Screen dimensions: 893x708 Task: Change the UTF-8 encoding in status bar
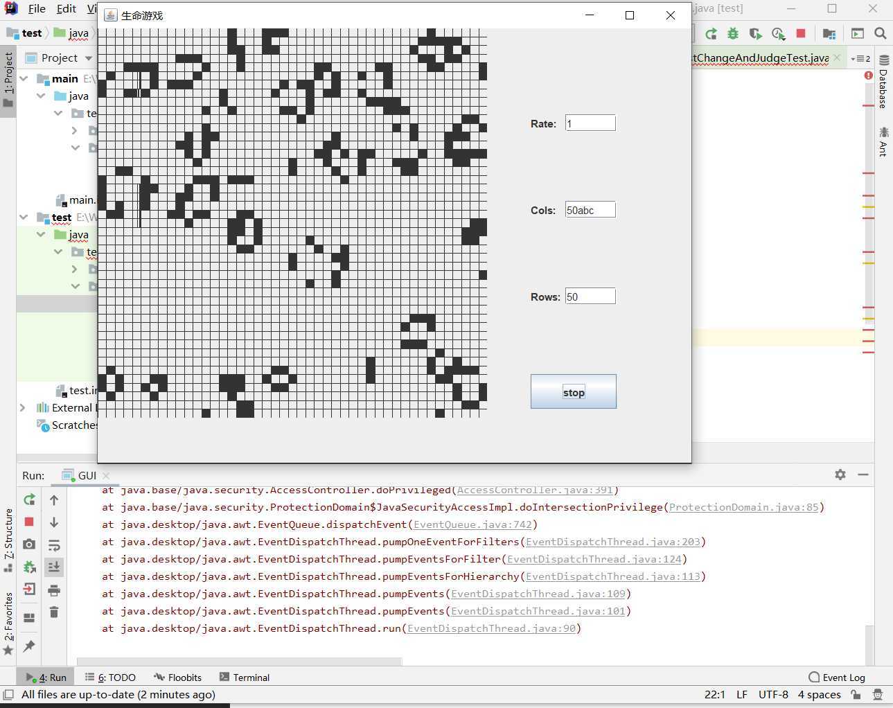773,694
